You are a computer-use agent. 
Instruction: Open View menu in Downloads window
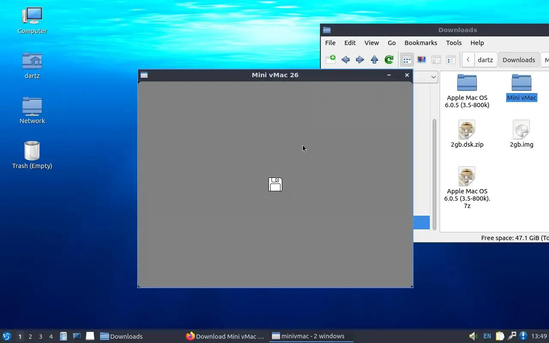tap(371, 43)
